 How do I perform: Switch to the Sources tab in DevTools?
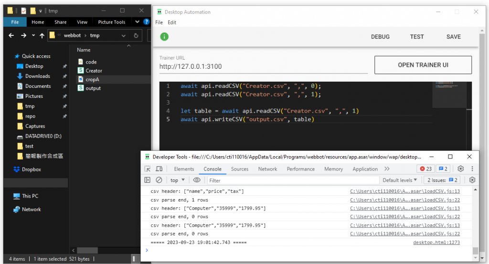(x=240, y=169)
